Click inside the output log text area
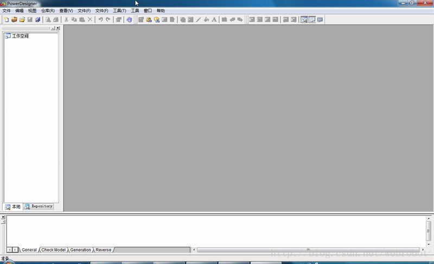 [x=216, y=231]
